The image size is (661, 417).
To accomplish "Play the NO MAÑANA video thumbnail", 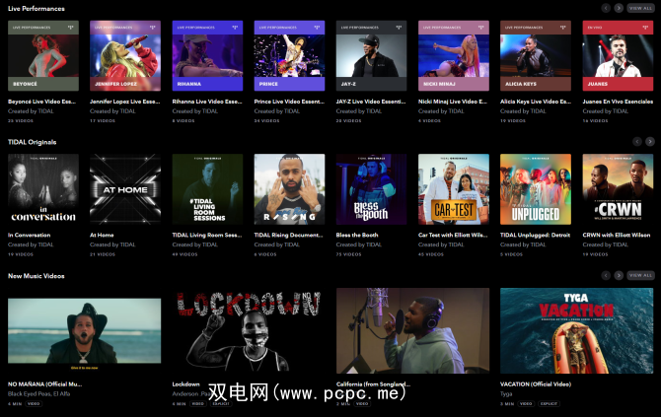I will pos(84,330).
